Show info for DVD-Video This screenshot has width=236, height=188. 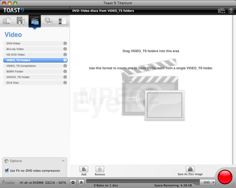pos(65,43)
